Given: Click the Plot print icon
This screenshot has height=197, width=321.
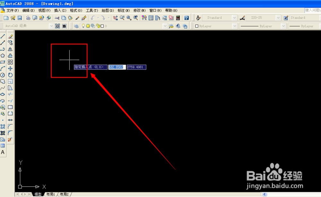Looking at the screenshot, I should pyautogui.click(x=28, y=18).
